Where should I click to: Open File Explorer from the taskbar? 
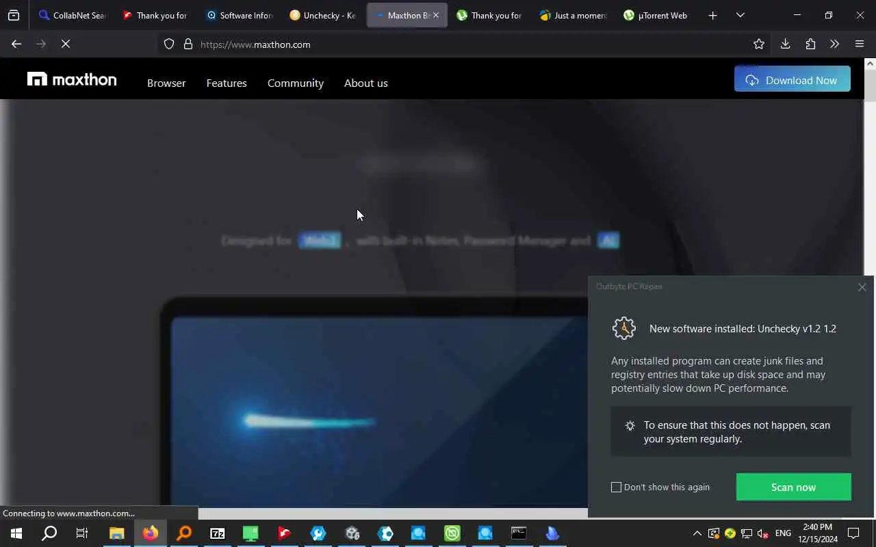(x=117, y=533)
